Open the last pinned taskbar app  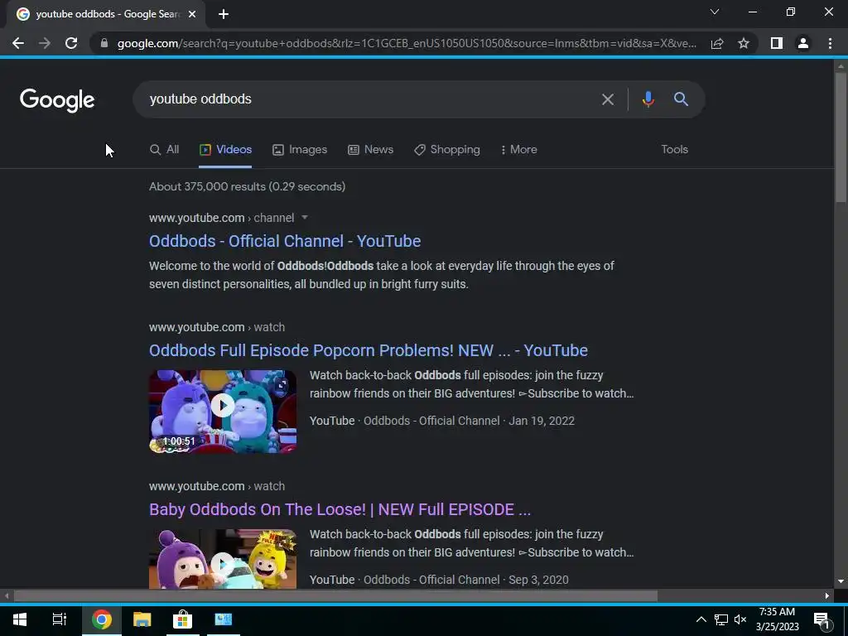click(x=224, y=619)
